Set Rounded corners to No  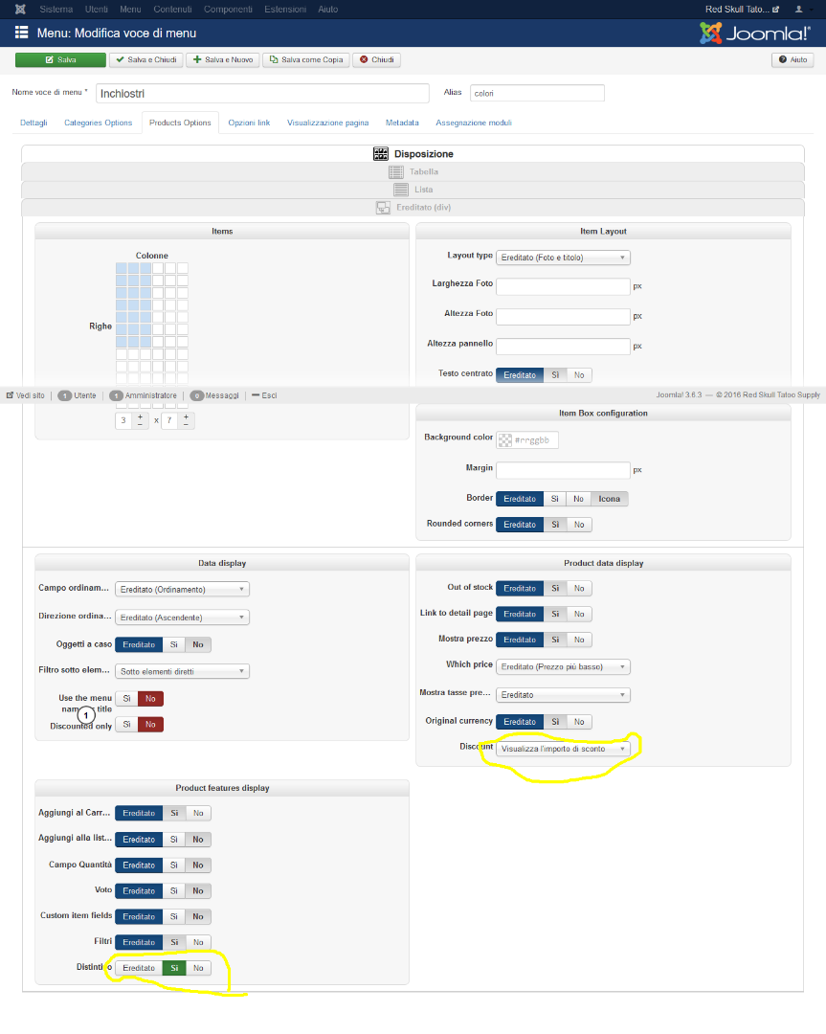579,525
